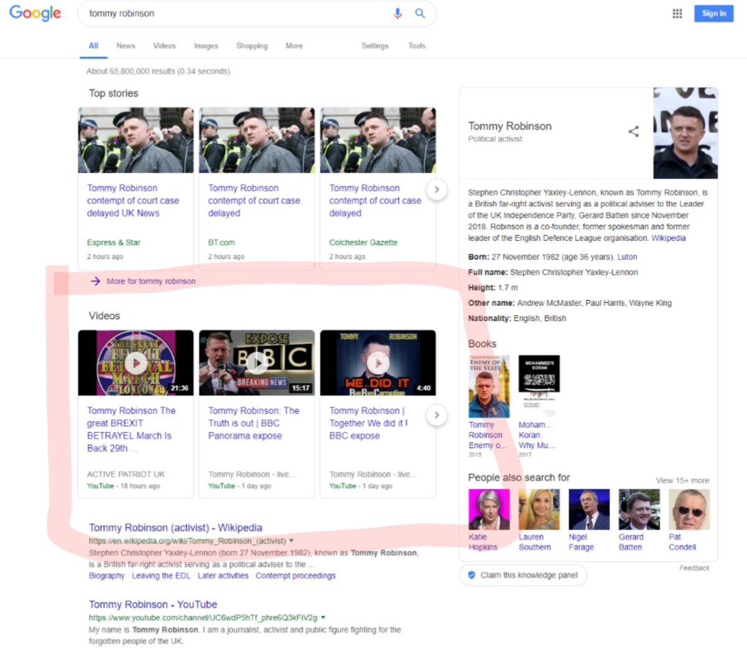
Task: Open Express & Star story thumbnail image
Action: pyautogui.click(x=136, y=140)
